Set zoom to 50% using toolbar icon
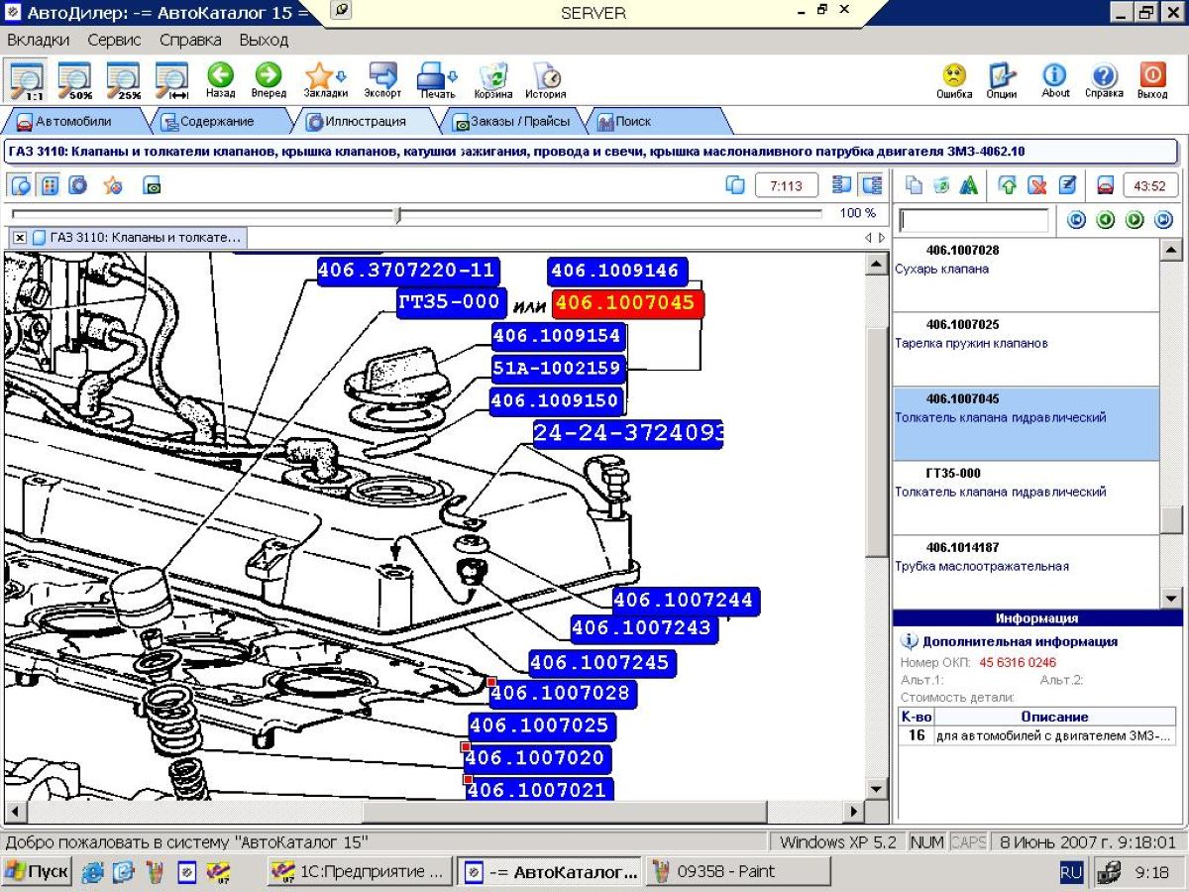 (x=74, y=78)
